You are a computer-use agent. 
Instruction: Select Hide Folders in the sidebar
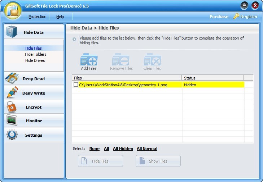click(x=36, y=54)
